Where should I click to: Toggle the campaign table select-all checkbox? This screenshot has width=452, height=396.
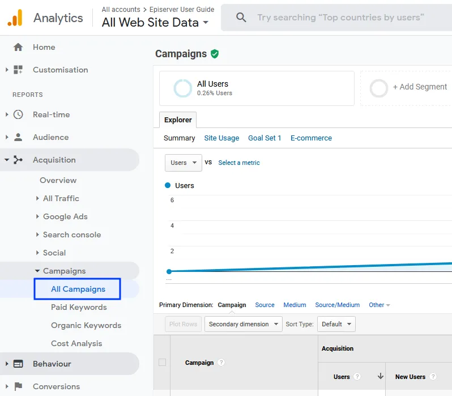pyautogui.click(x=163, y=362)
